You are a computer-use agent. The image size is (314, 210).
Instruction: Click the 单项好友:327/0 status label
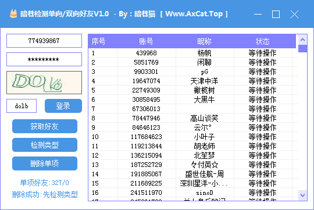click(44, 183)
